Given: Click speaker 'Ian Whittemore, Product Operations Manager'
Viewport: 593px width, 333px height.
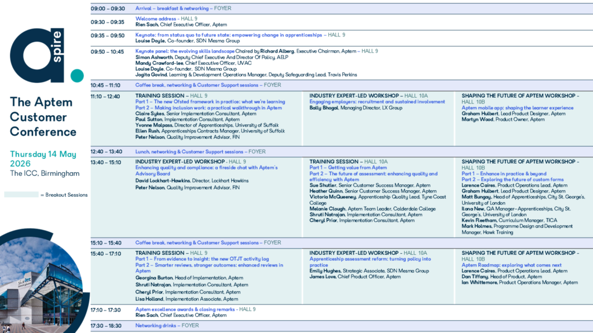Looking at the screenshot, I should pyautogui.click(x=519, y=282).
